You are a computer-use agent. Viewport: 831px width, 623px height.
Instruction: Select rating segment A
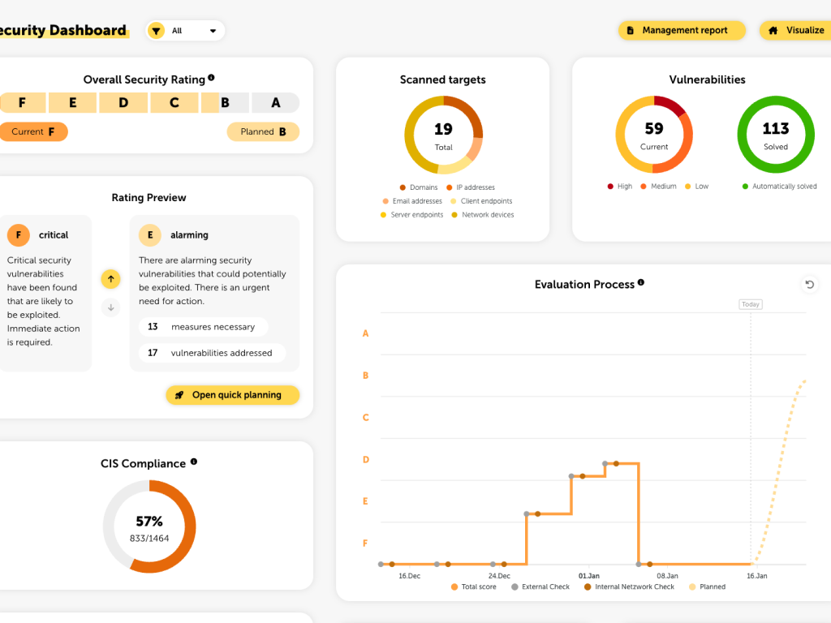[276, 103]
